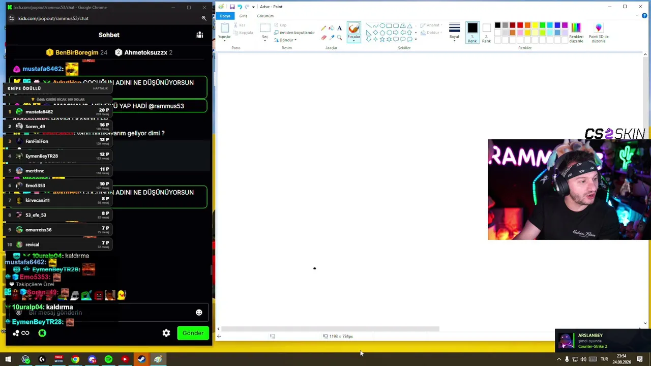Expand the shapes gallery more arrow
This screenshot has width=651, height=366.
pyautogui.click(x=416, y=39)
